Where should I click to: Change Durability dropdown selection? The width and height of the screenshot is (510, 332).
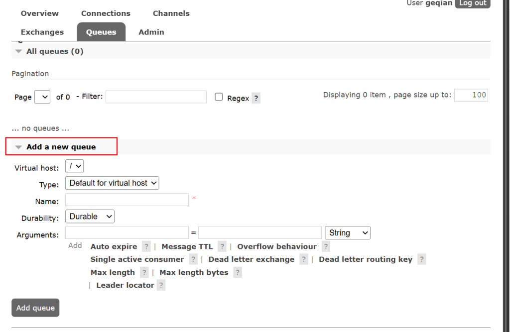(x=90, y=217)
